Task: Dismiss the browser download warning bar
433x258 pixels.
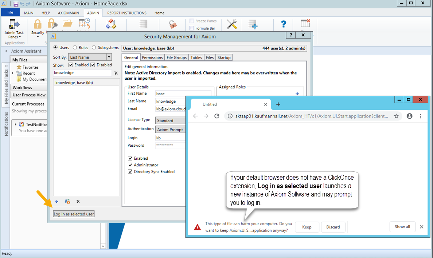Action: [421, 227]
